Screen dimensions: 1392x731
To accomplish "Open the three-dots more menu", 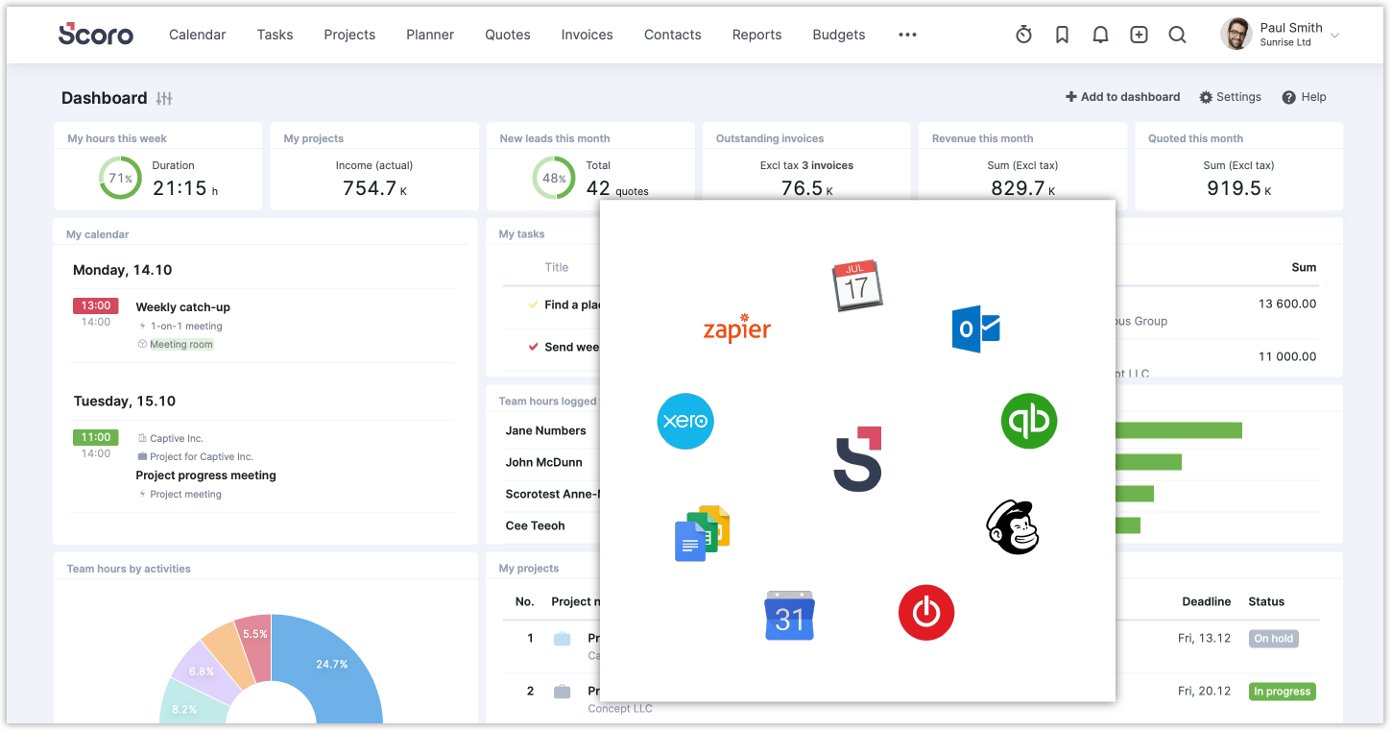I will (907, 35).
